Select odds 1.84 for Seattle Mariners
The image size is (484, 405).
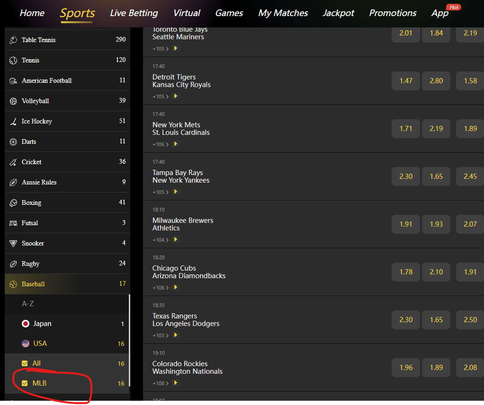pyautogui.click(x=436, y=33)
